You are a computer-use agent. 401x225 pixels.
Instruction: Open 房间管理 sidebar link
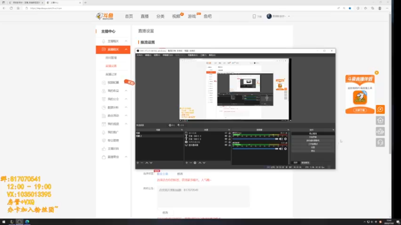tap(111, 57)
